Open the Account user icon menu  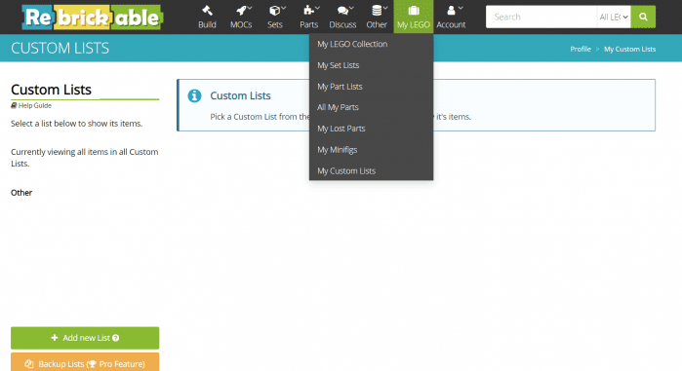click(x=451, y=11)
